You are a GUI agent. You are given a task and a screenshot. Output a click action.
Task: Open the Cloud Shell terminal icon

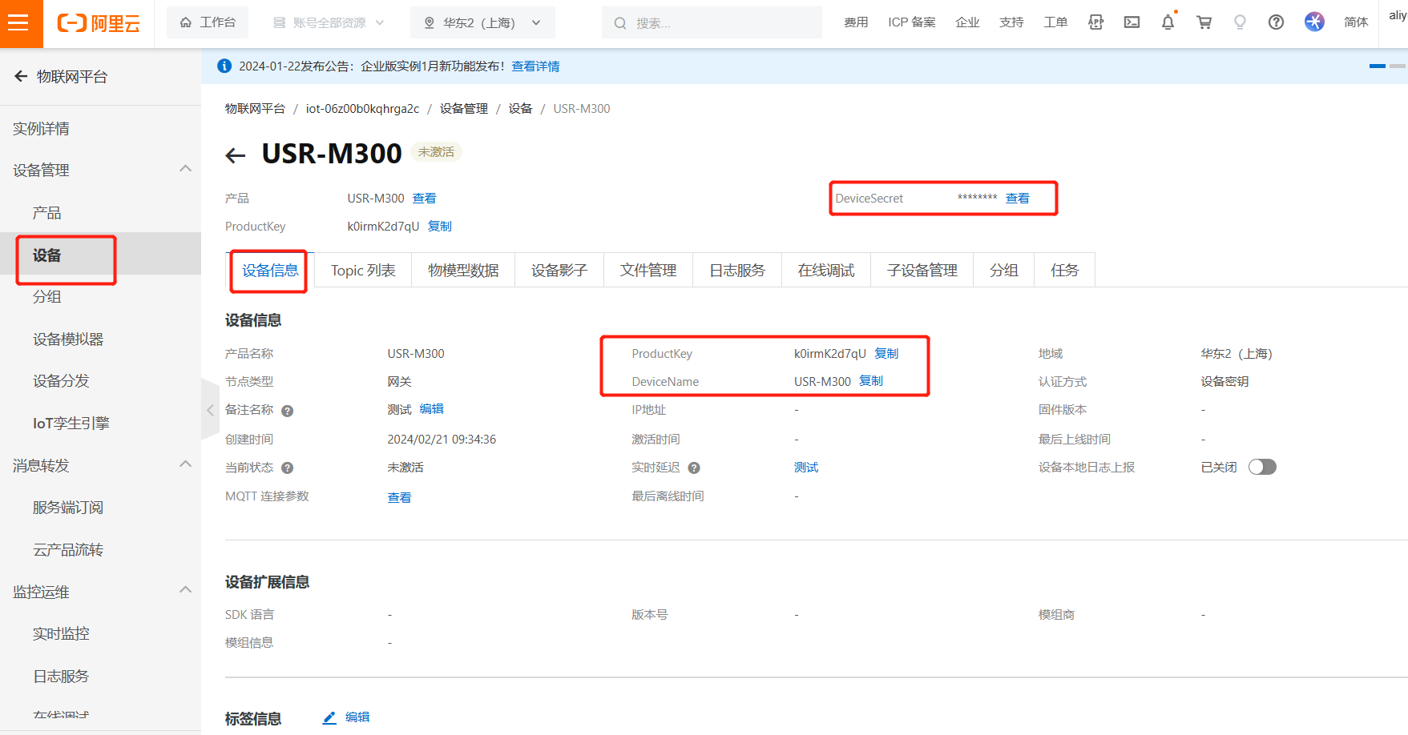[x=1132, y=22]
